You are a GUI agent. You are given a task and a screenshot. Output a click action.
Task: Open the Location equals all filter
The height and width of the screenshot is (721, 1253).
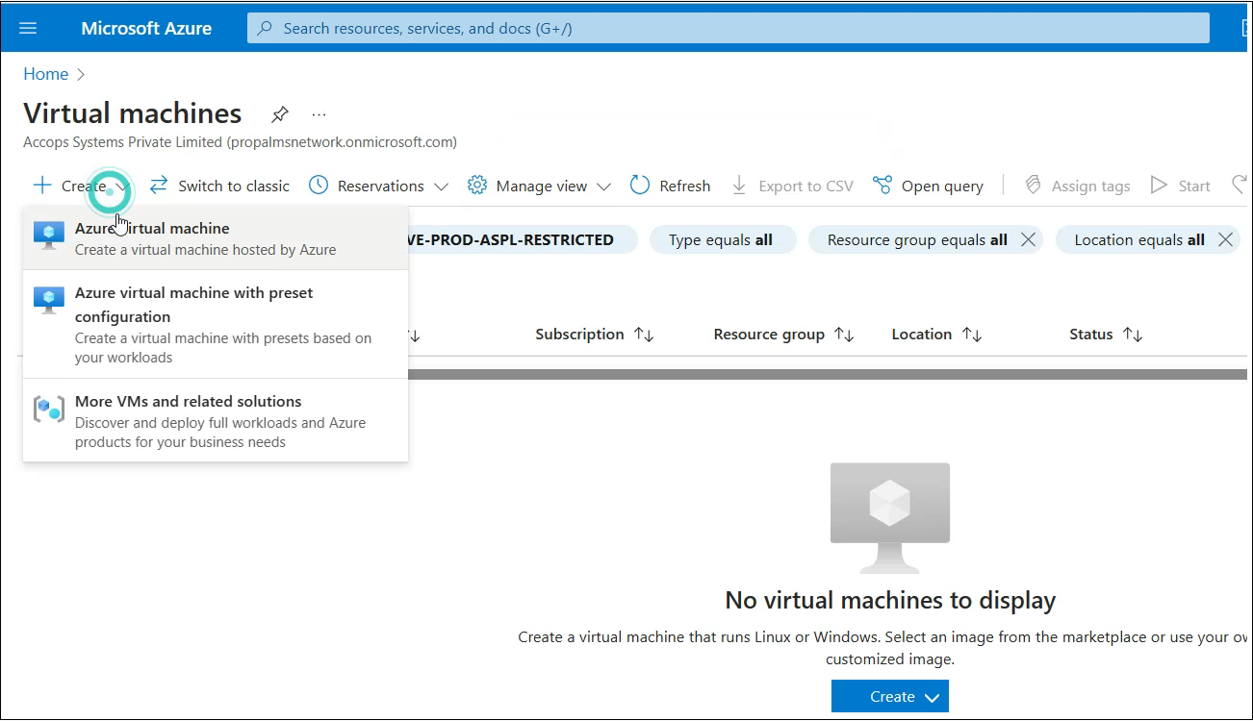(x=1139, y=239)
